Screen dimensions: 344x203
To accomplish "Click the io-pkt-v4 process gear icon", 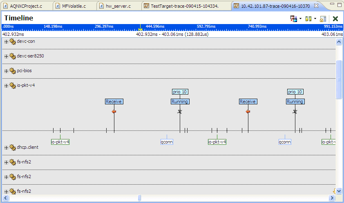I will pos(13,86).
